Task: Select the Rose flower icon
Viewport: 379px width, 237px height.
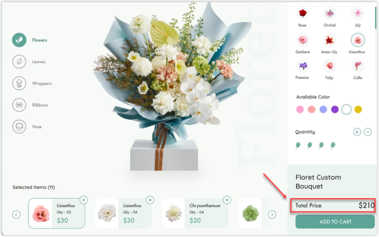Action: 303,13
